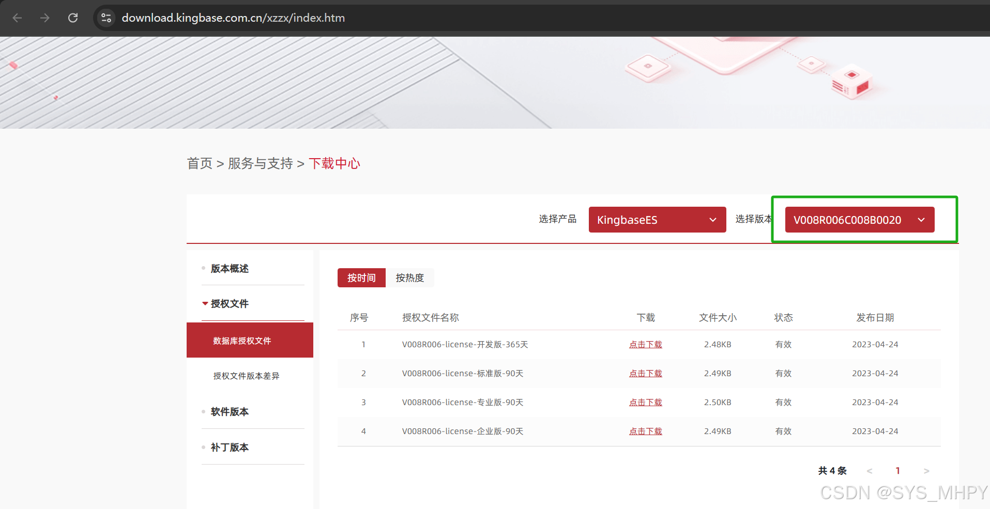Open site permissions icon in address bar
990x509 pixels.
(106, 18)
